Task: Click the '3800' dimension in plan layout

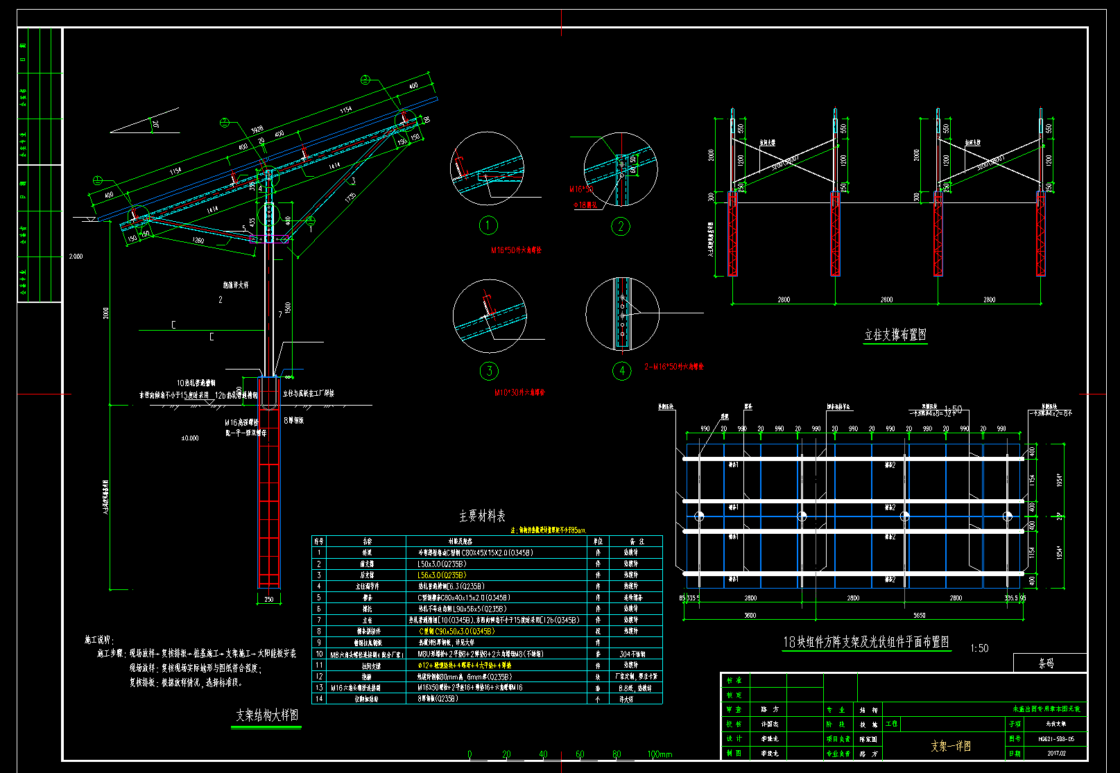Action: [x=750, y=616]
